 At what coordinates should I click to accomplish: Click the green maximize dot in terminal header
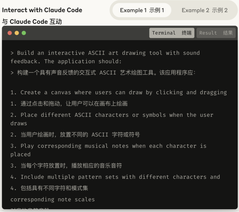24,33
